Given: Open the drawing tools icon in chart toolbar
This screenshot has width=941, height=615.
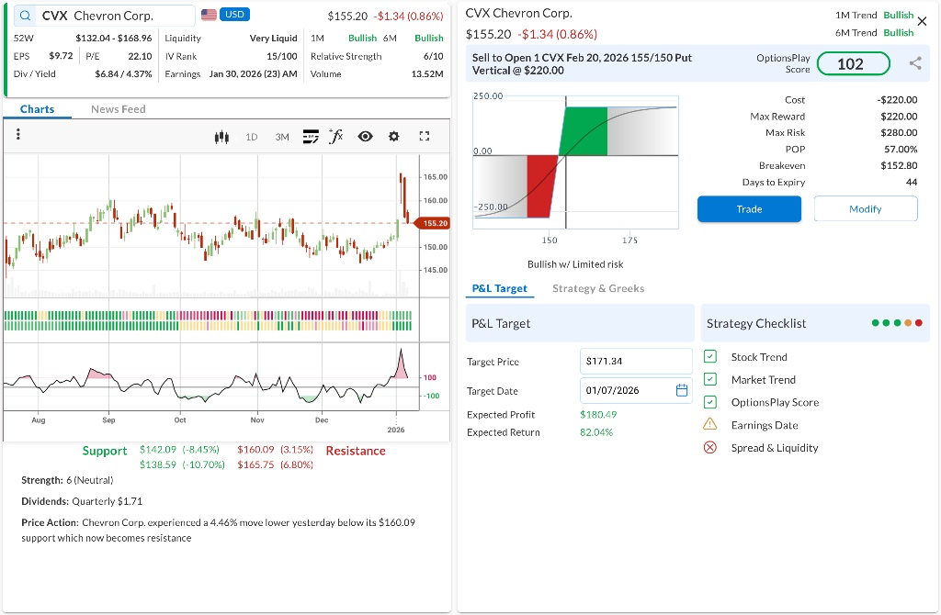Looking at the screenshot, I should [x=310, y=137].
